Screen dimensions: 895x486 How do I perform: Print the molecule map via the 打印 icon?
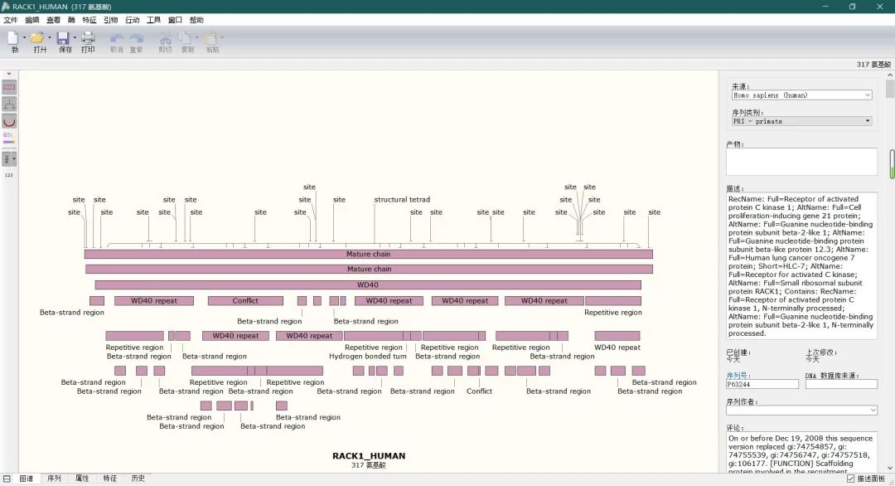click(88, 40)
